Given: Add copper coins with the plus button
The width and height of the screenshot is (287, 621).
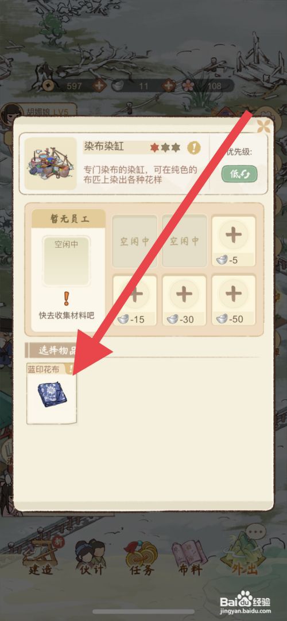Looking at the screenshot, I should pyautogui.click(x=99, y=85).
